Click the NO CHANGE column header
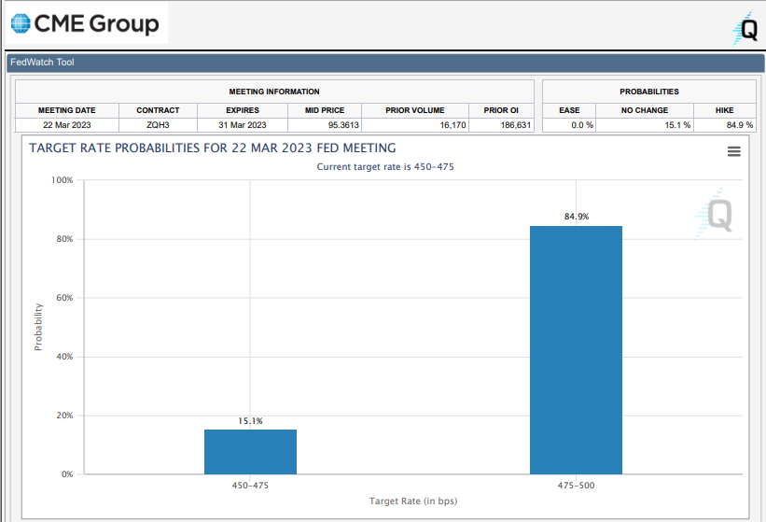 [x=645, y=110]
